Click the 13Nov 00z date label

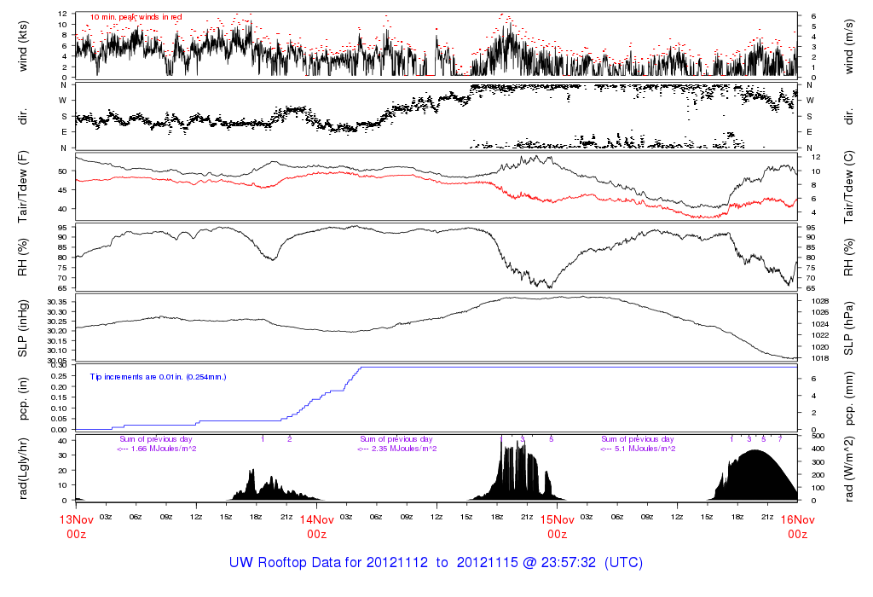pos(76,526)
